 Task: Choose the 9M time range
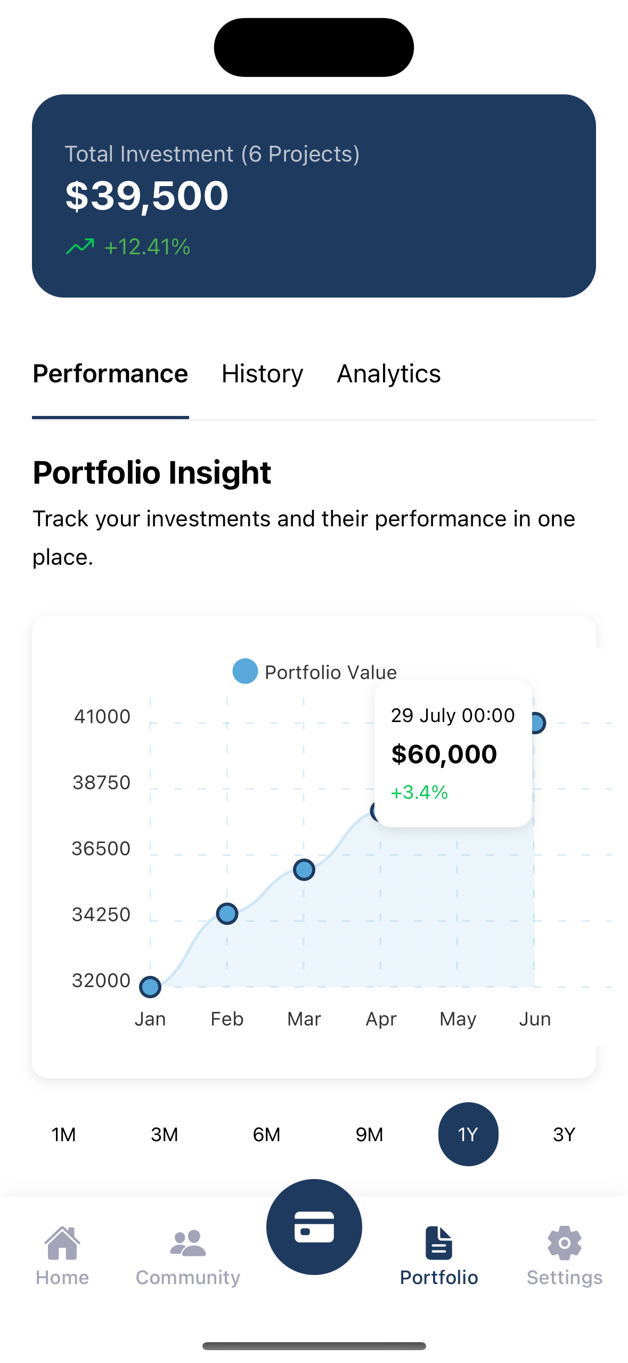pyautogui.click(x=369, y=1134)
